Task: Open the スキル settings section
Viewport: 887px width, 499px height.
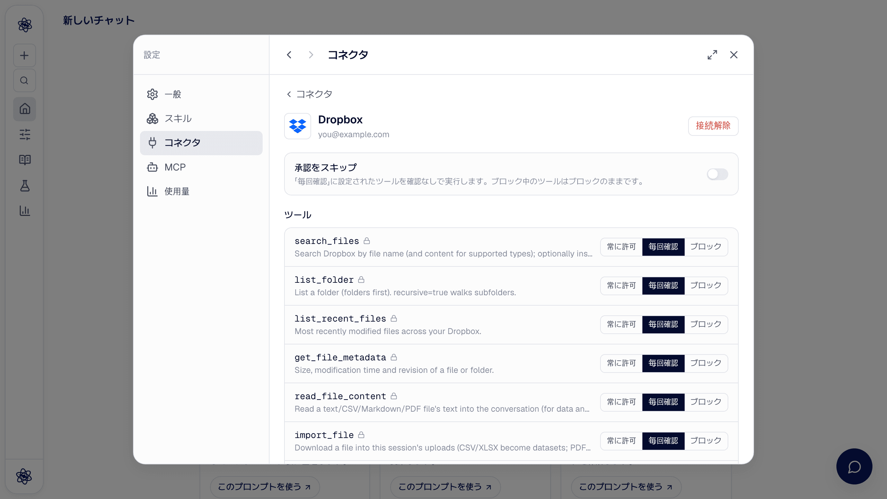Action: 201,119
